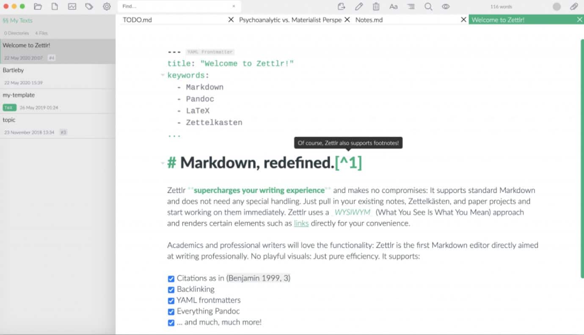Click the italic WYSIWYM text

click(352, 212)
